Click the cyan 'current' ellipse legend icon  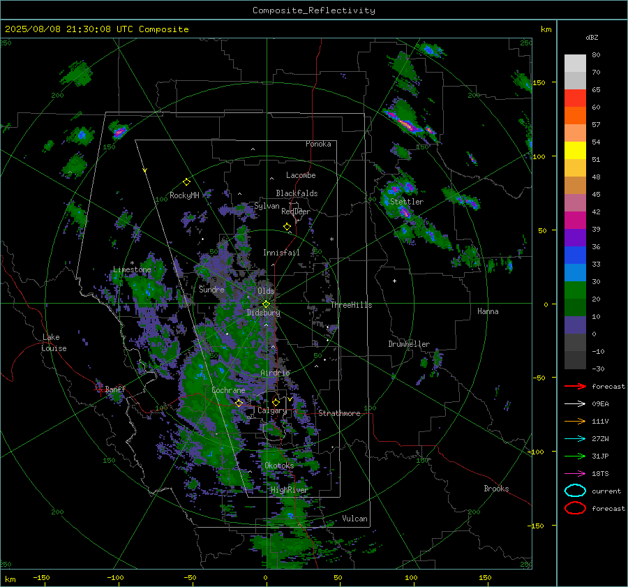click(x=575, y=491)
